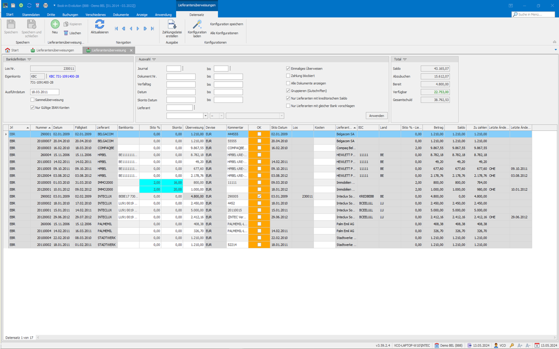The width and height of the screenshot is (559, 349).
Task: Collapse the Auswahl panel
Action: coord(154,60)
